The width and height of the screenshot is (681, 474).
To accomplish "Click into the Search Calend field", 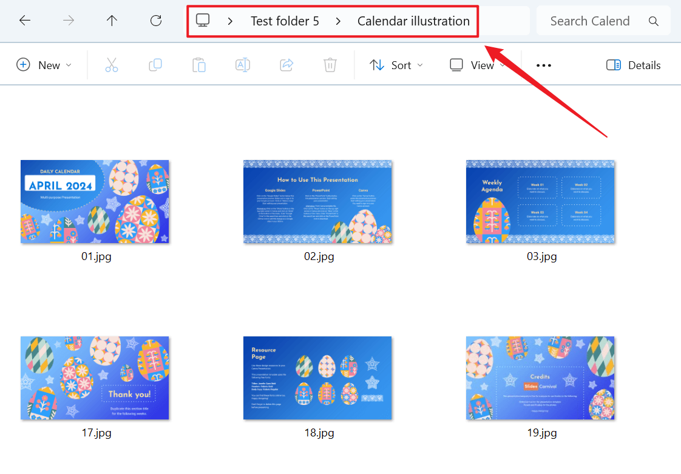I will (x=590, y=21).
